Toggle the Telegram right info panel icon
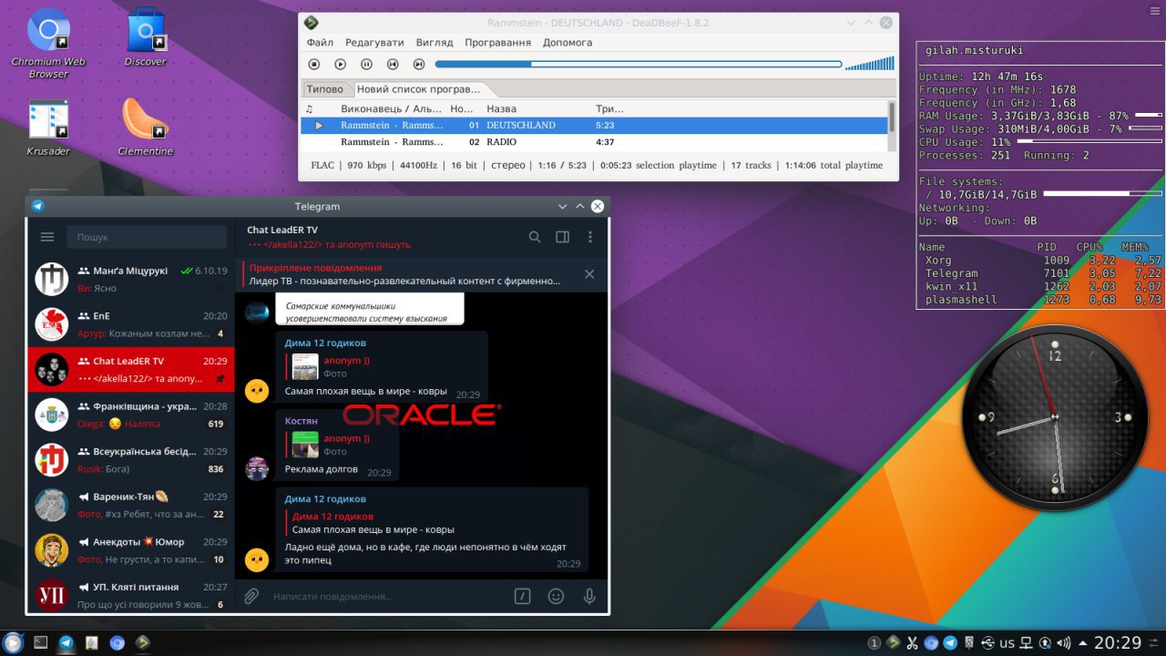Viewport: 1166px width, 656px height. pos(562,237)
